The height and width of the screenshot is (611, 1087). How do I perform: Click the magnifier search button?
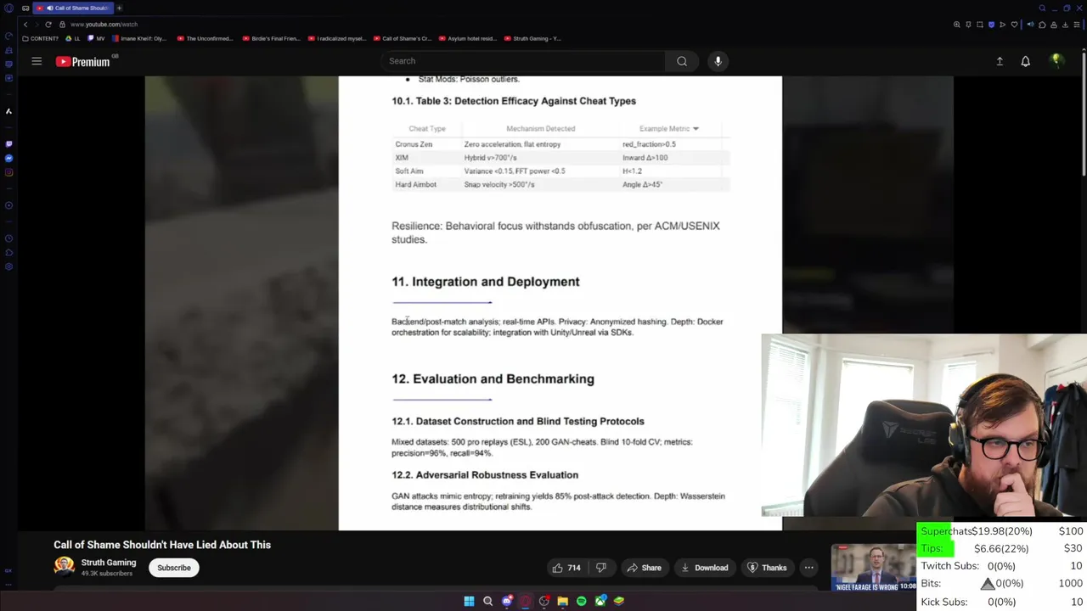tap(682, 61)
